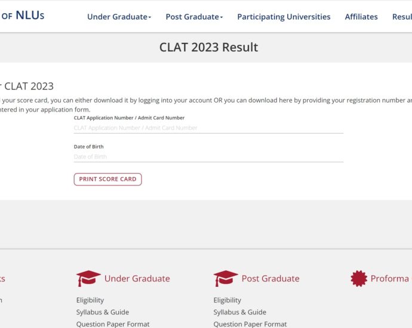Open Question Paper Format under footer Post Graduate
The image size is (412, 328).
pyautogui.click(x=250, y=324)
